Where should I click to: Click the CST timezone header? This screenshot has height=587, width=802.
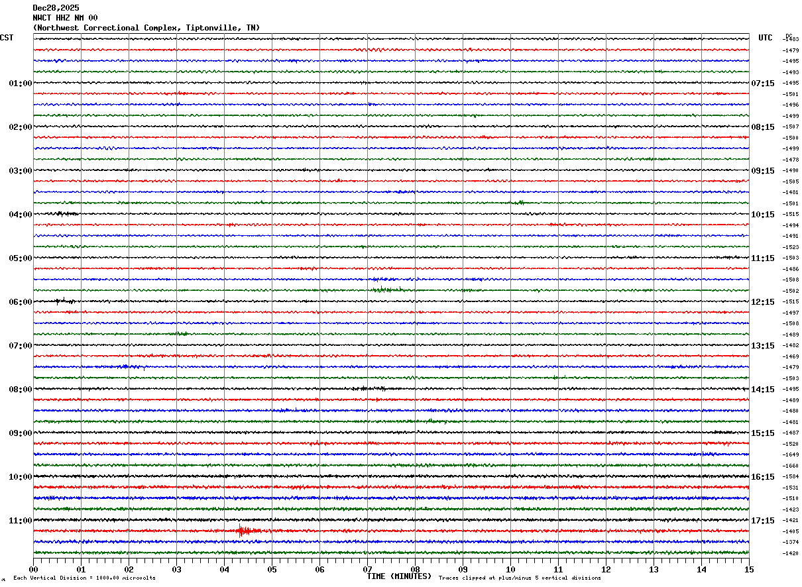7,38
